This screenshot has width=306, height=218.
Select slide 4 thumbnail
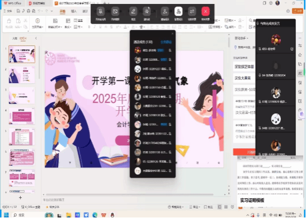point(22,116)
